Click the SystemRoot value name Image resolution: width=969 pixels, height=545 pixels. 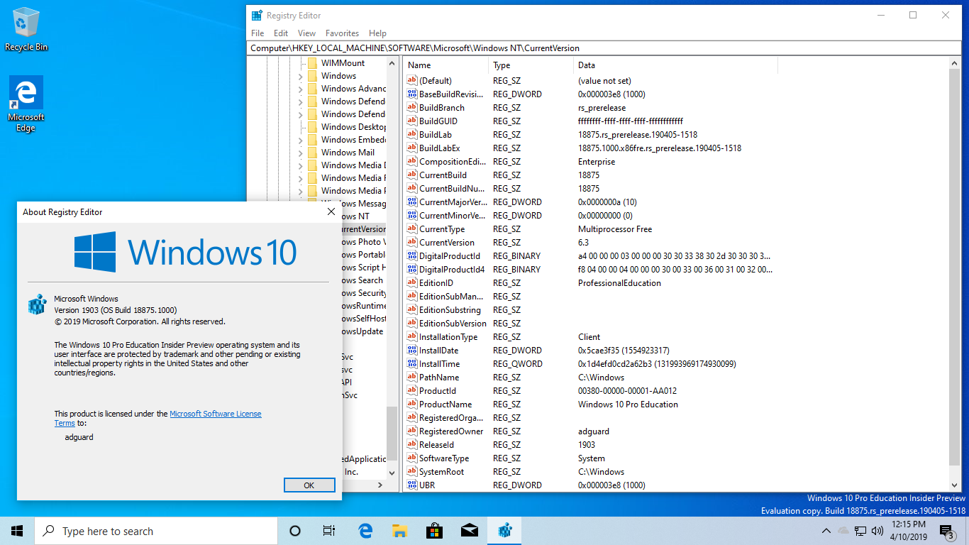pyautogui.click(x=442, y=472)
